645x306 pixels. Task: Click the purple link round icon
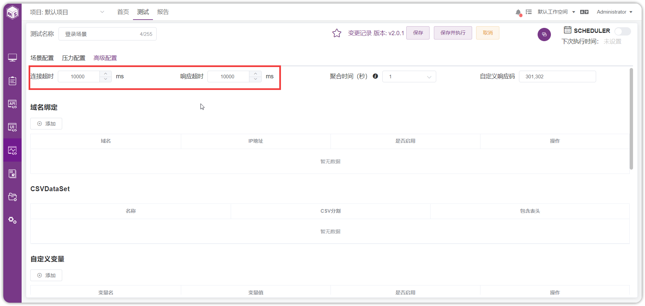544,35
